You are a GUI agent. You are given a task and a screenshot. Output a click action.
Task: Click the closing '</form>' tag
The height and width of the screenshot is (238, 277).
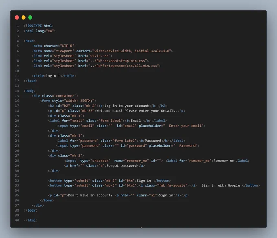pos(47,201)
